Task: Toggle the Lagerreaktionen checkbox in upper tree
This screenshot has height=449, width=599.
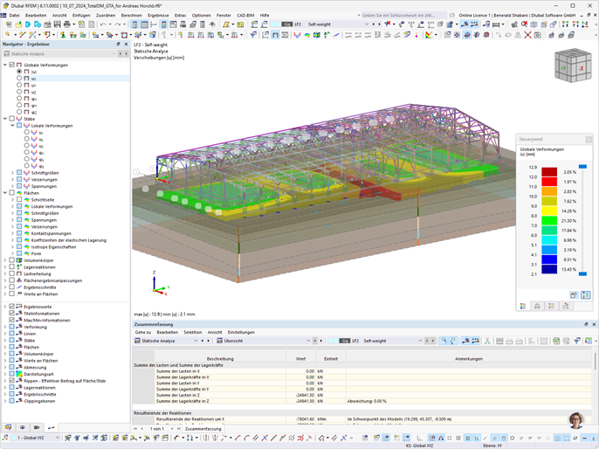Action: (x=12, y=267)
